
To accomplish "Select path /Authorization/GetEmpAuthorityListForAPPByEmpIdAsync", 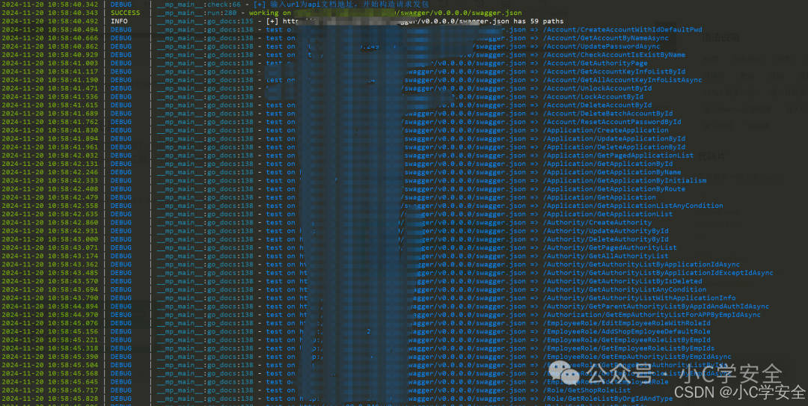I will [652, 315].
